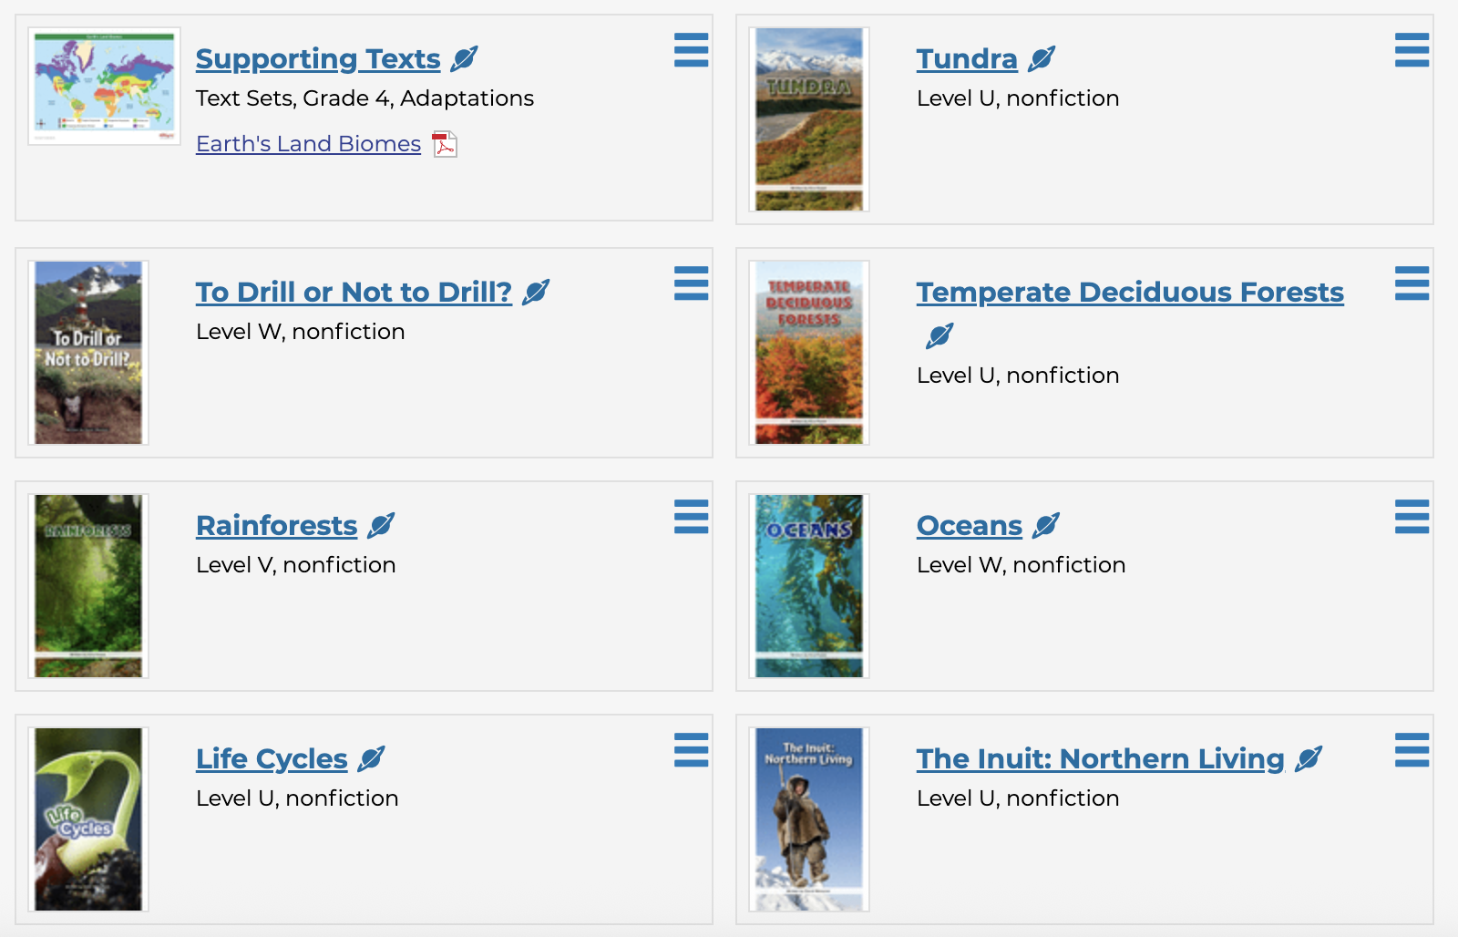1458x937 pixels.
Task: Expand the Oceans card options menu
Action: (1412, 517)
